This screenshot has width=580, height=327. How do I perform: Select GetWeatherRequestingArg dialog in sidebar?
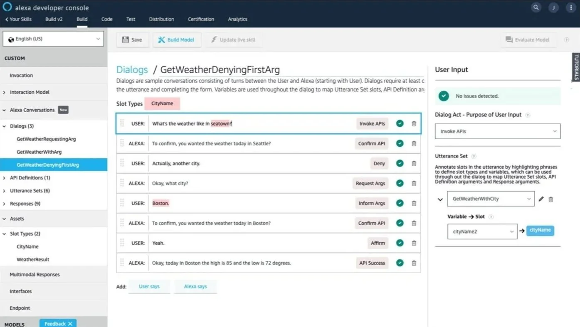click(46, 139)
